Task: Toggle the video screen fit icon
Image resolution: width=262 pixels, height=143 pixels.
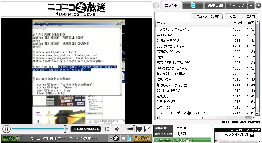Action: click(x=108, y=129)
